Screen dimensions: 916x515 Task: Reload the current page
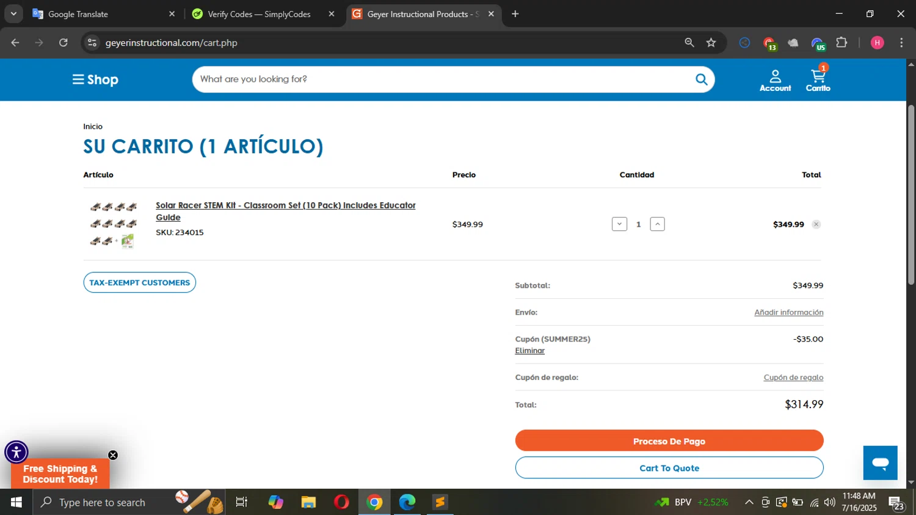point(64,43)
